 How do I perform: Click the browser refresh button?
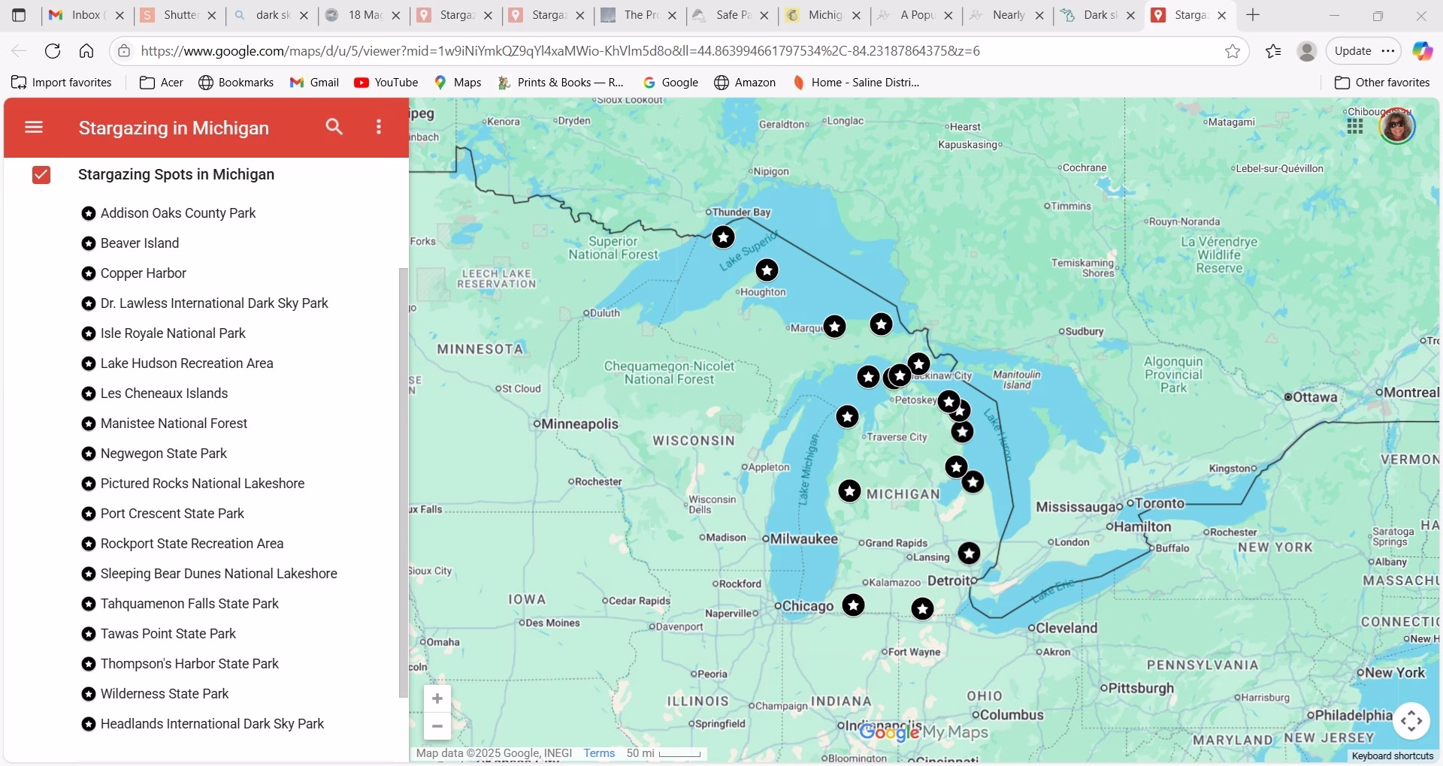[x=53, y=51]
